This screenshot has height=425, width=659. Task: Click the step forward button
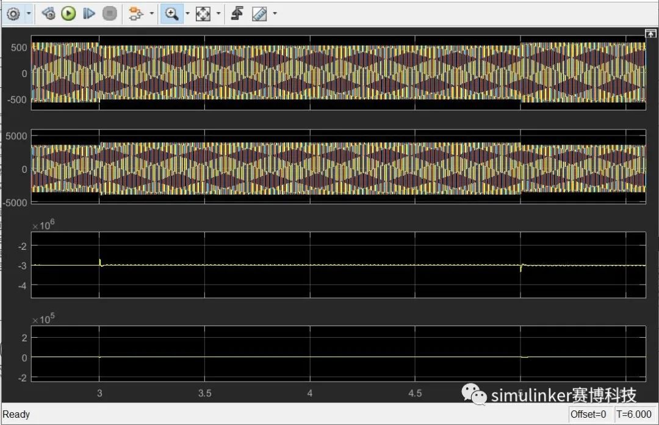(x=88, y=13)
